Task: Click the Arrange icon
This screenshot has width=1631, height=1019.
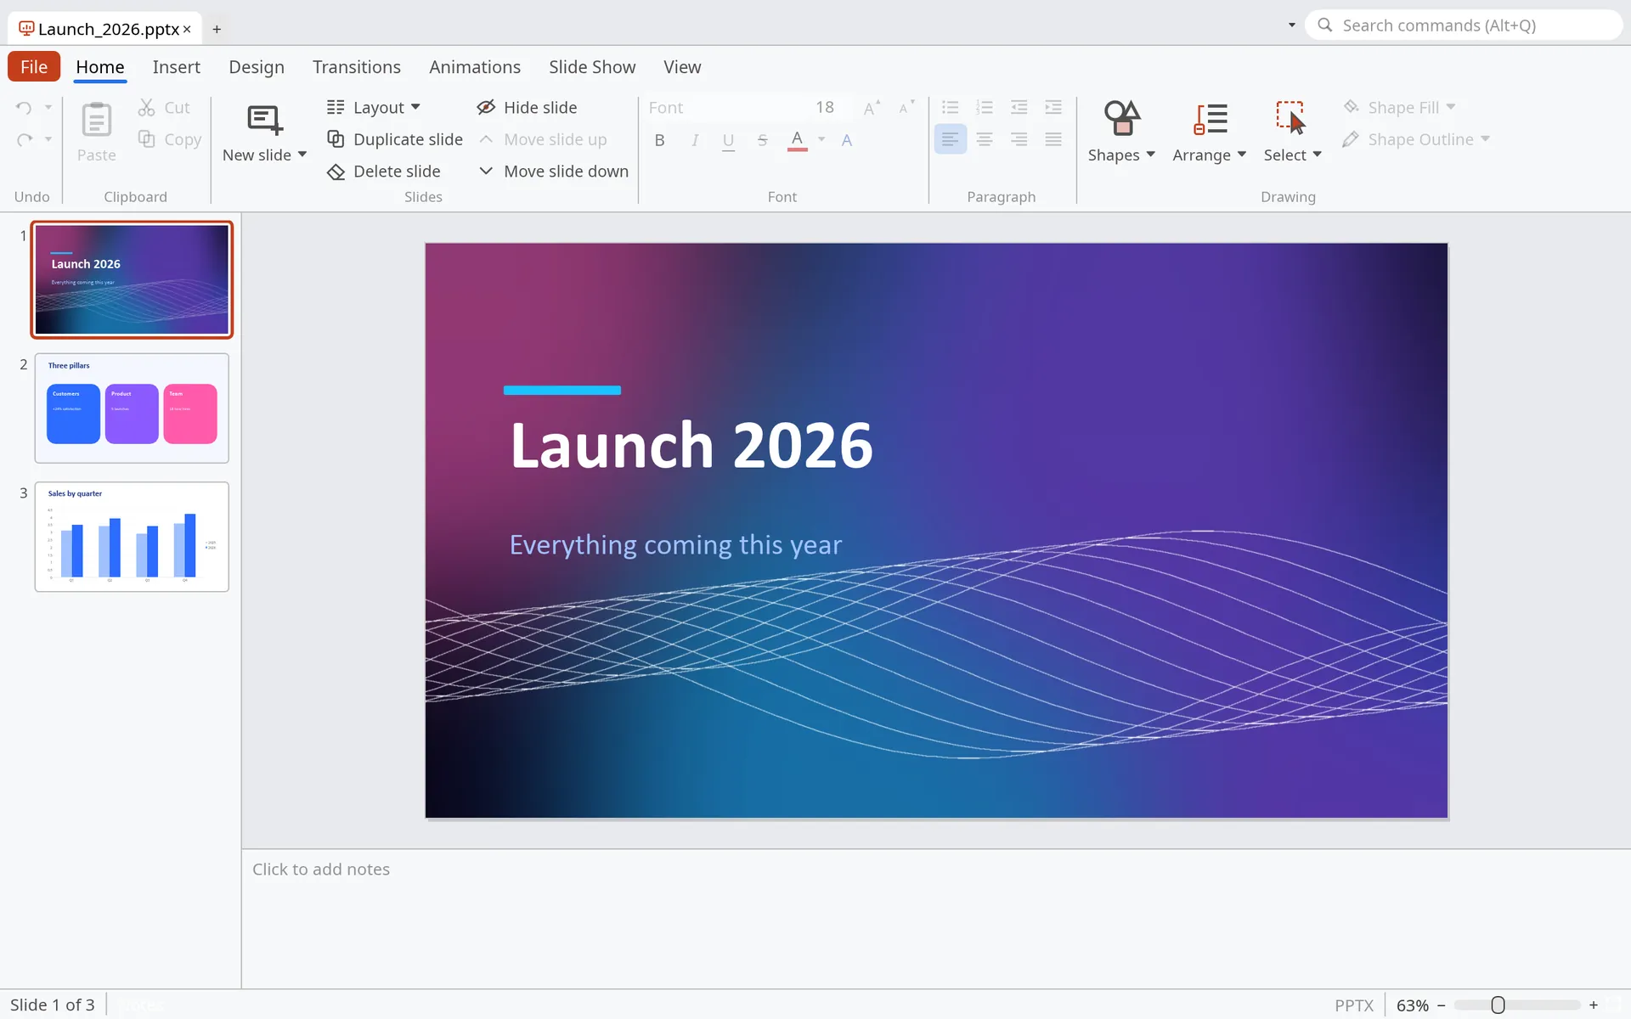Action: click(x=1210, y=119)
